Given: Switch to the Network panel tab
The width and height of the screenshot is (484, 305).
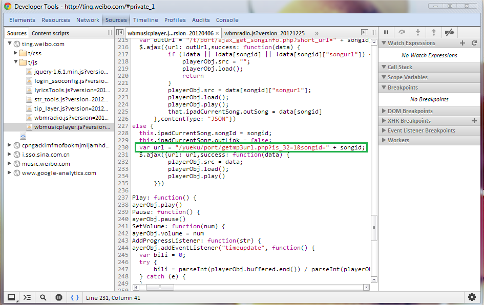Looking at the screenshot, I should pos(88,20).
